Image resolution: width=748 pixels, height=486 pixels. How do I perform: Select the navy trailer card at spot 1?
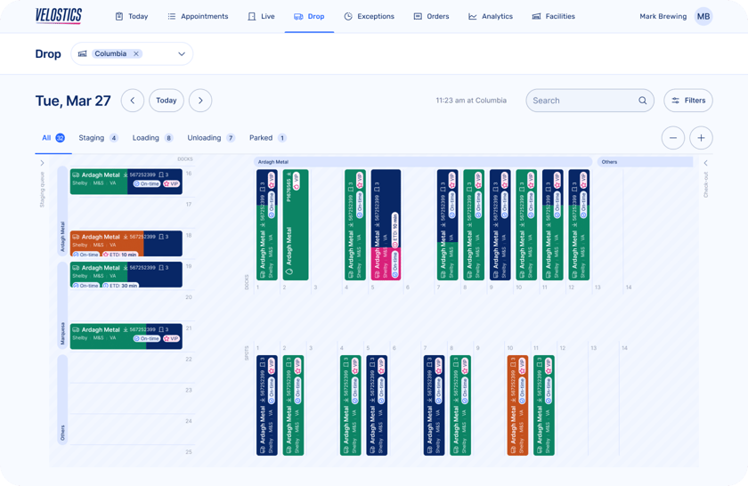(x=266, y=405)
